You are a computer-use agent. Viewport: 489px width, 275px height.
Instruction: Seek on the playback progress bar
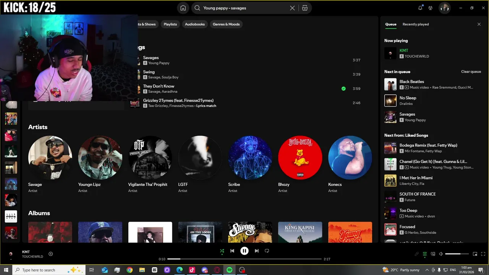click(x=244, y=259)
